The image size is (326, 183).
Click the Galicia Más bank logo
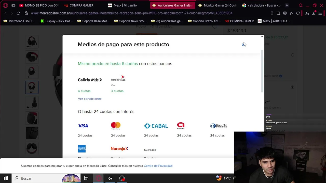click(90, 80)
